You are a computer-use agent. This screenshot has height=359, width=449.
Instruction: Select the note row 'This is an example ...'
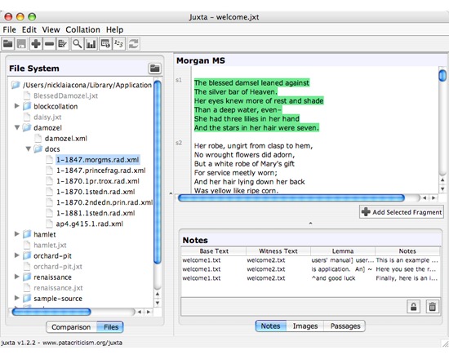[310, 260]
